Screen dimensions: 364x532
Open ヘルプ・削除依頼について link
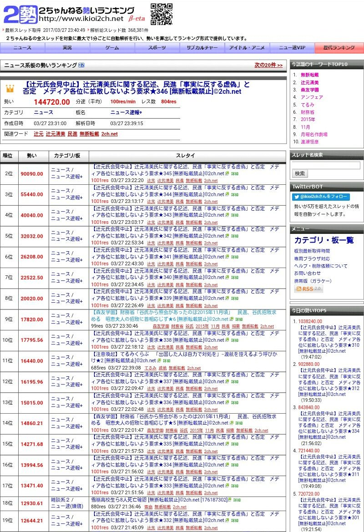click(x=321, y=266)
